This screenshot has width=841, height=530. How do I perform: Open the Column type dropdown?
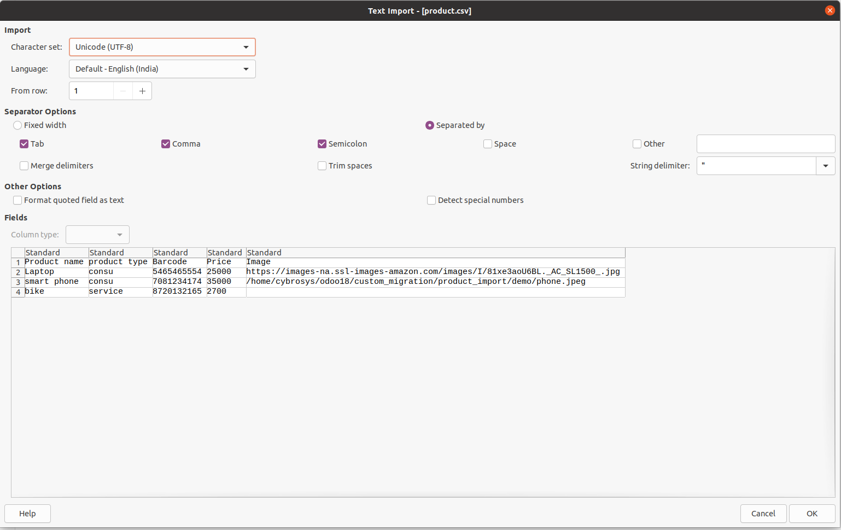click(97, 235)
